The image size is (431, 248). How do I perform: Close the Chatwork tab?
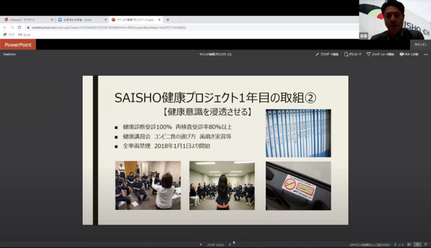(52, 20)
